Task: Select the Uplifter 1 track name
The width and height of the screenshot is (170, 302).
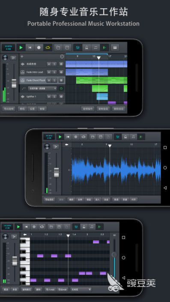Action: (31, 96)
